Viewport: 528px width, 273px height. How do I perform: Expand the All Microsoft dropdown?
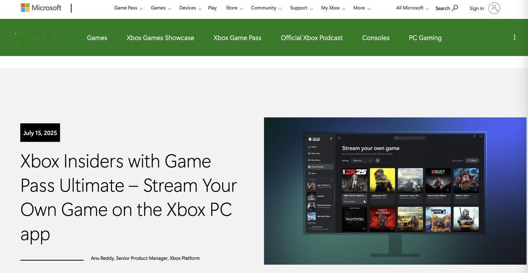412,8
